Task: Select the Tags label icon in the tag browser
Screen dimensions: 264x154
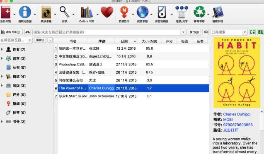Action: (x=8, y=113)
